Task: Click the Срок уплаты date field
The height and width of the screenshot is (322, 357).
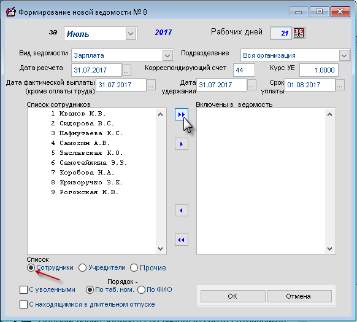Action: click(310, 85)
